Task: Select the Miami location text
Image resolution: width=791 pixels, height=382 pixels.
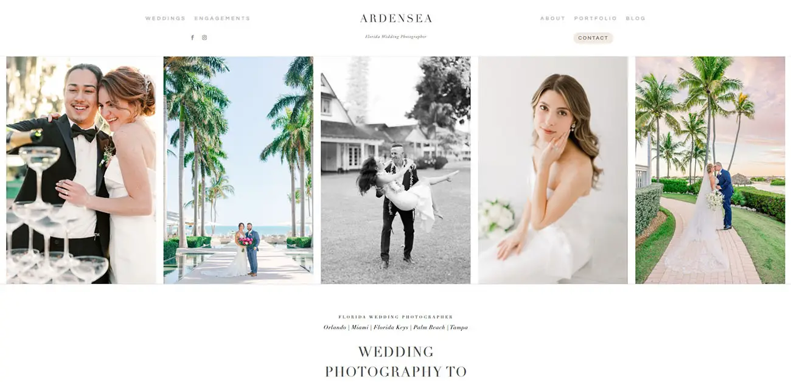Action: pyautogui.click(x=360, y=327)
